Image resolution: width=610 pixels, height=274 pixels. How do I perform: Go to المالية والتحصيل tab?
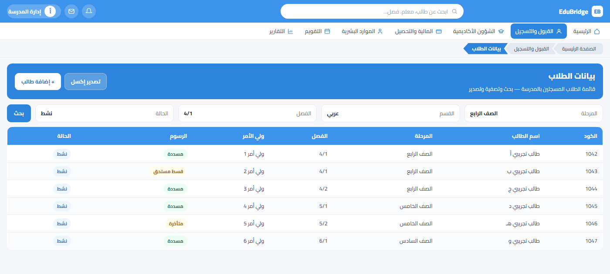(x=418, y=31)
